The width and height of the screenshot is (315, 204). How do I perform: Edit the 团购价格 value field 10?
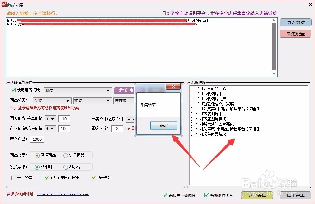[64, 119]
